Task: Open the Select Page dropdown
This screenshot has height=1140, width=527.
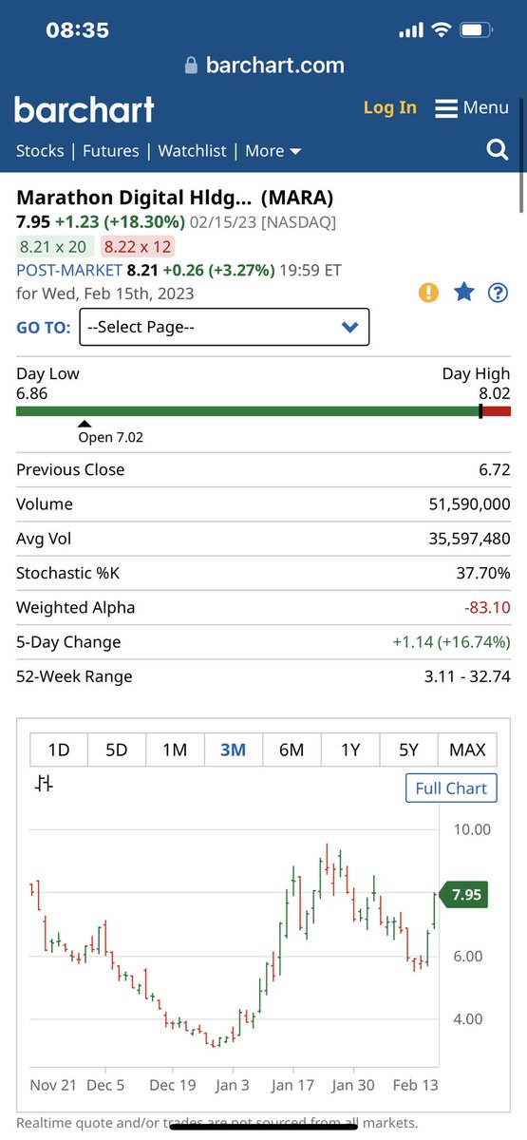Action: coord(224,327)
